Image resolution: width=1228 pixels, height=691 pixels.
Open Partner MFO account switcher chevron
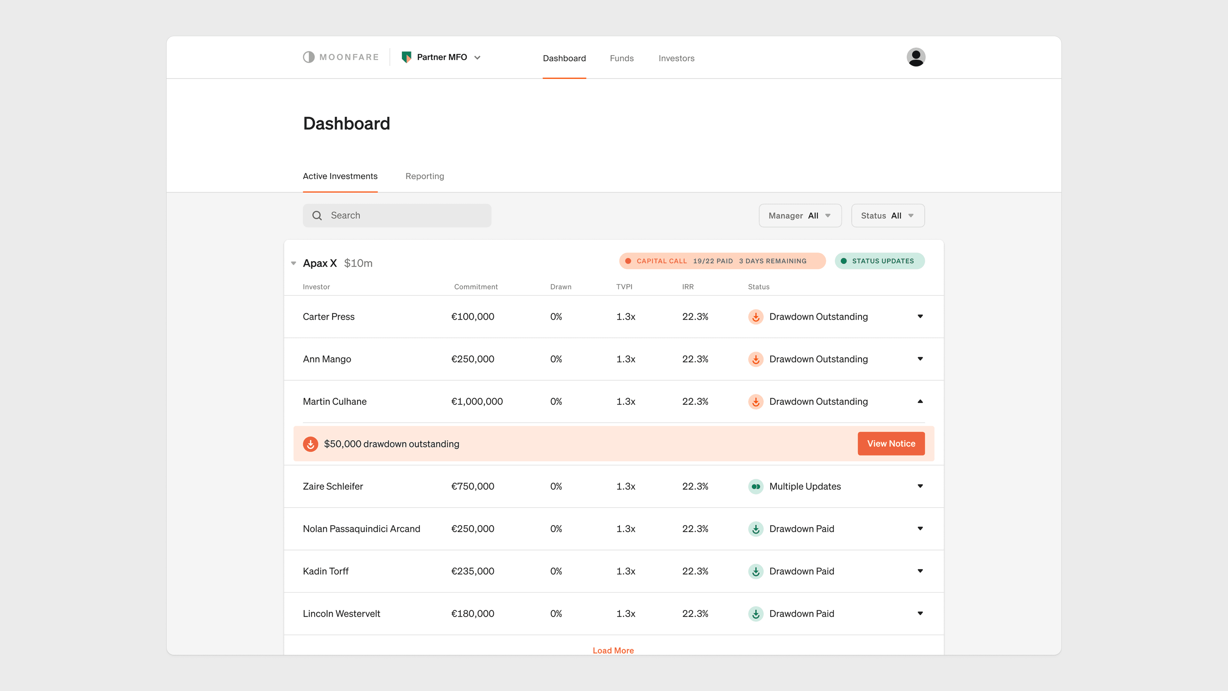point(477,58)
